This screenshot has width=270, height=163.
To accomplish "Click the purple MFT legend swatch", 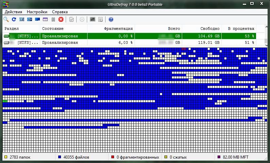I will click(219, 157).
